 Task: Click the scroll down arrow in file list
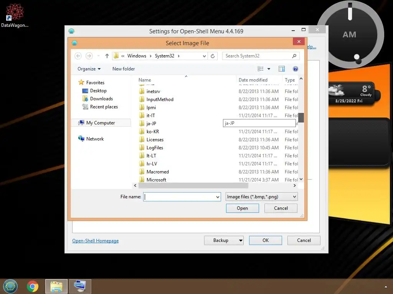coord(301,179)
